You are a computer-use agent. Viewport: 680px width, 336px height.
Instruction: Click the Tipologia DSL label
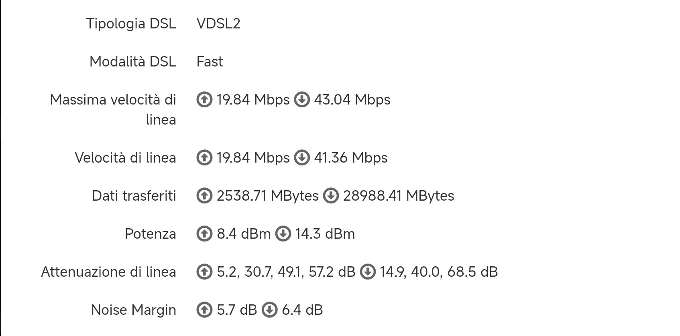click(x=131, y=24)
